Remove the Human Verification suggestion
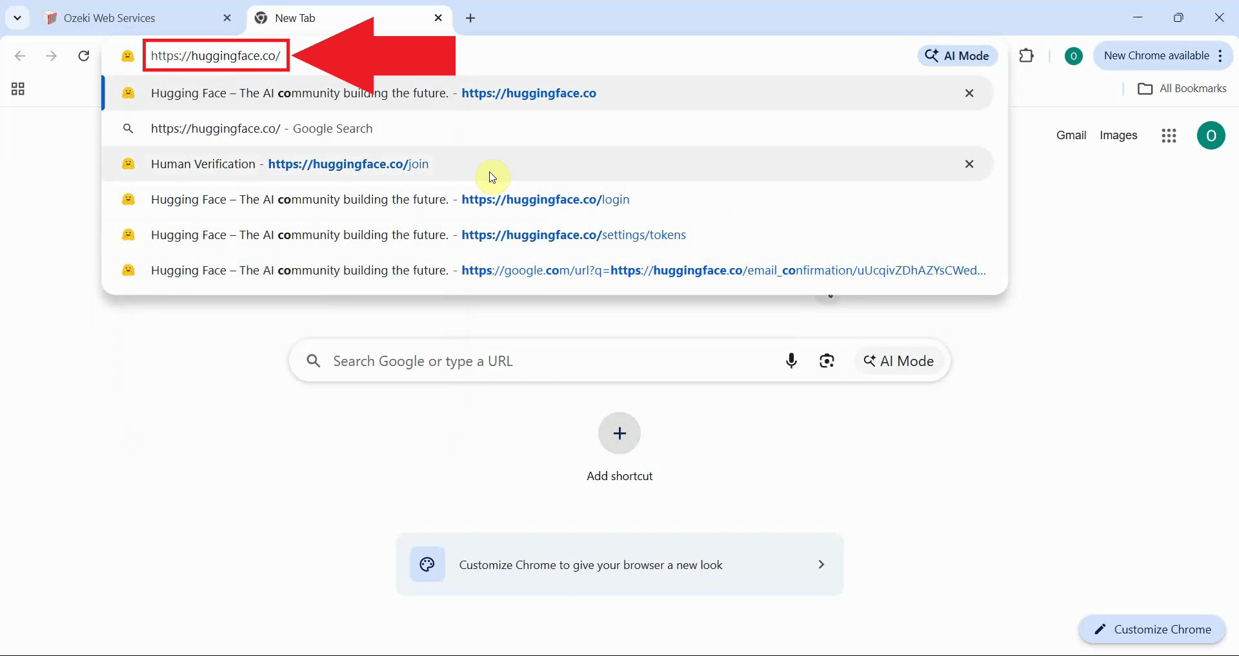 point(970,164)
